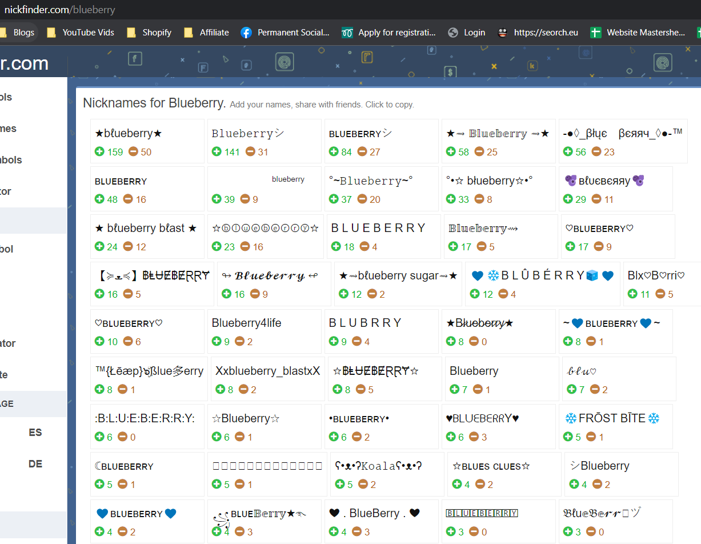Click the Facebook icon on Permanent Social bookmark
Image resolution: width=701 pixels, height=544 pixels.
pyautogui.click(x=246, y=33)
